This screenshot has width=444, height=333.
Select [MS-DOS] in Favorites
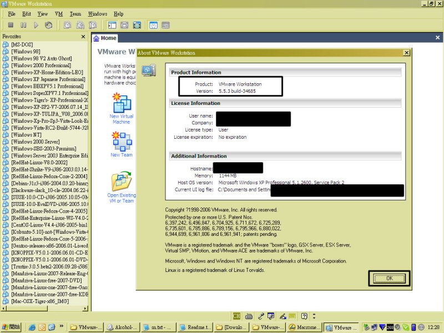[x=22, y=44]
